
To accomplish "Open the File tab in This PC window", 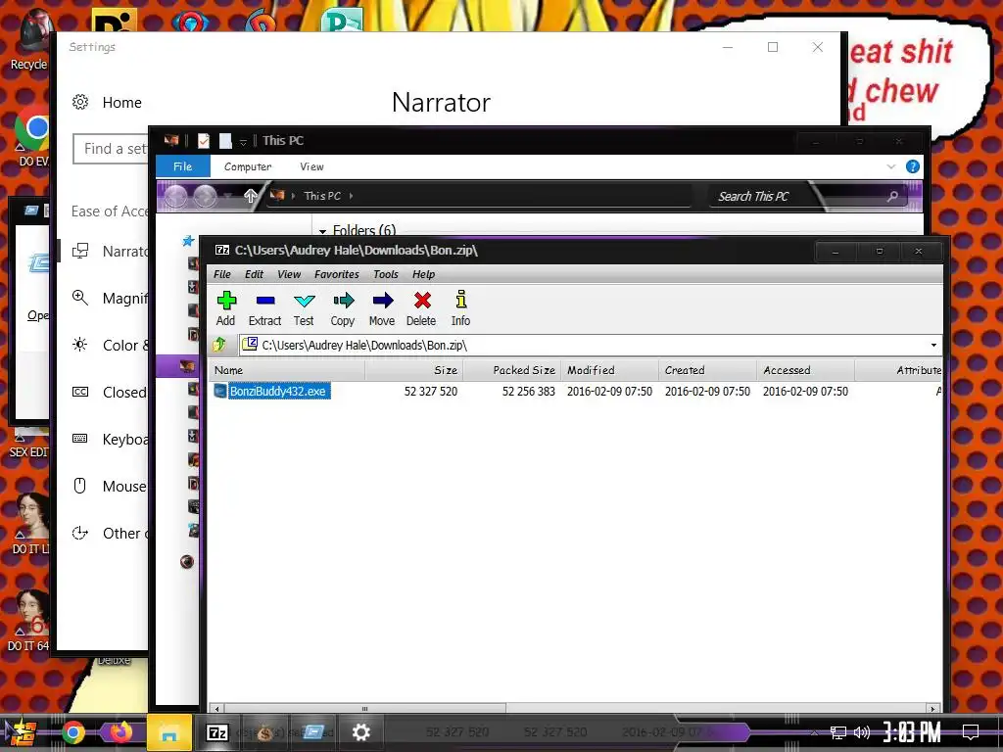I will tap(182, 166).
